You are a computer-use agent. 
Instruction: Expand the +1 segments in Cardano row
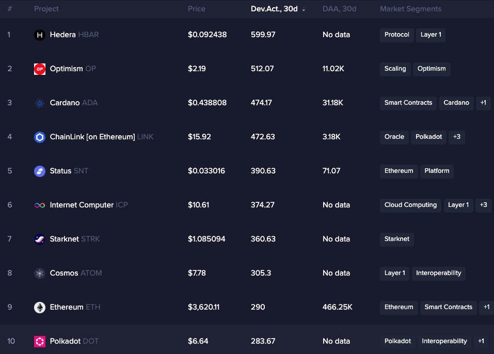click(483, 103)
